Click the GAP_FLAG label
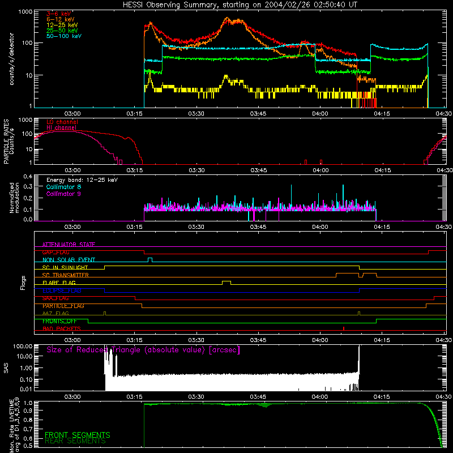Viewport: 453px width, 453px height. tap(55, 252)
